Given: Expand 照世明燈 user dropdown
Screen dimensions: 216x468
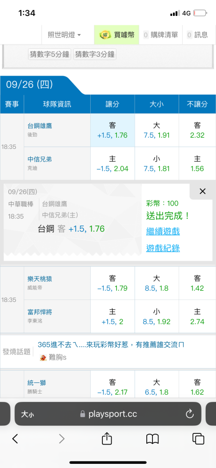Looking at the screenshot, I should [x=64, y=35].
